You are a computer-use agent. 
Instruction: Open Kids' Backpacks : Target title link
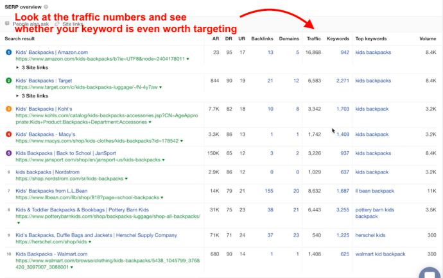(x=44, y=81)
